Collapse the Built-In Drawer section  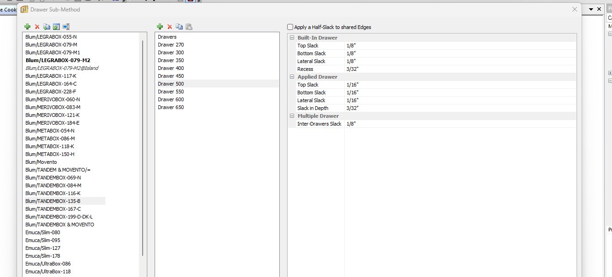coord(292,38)
